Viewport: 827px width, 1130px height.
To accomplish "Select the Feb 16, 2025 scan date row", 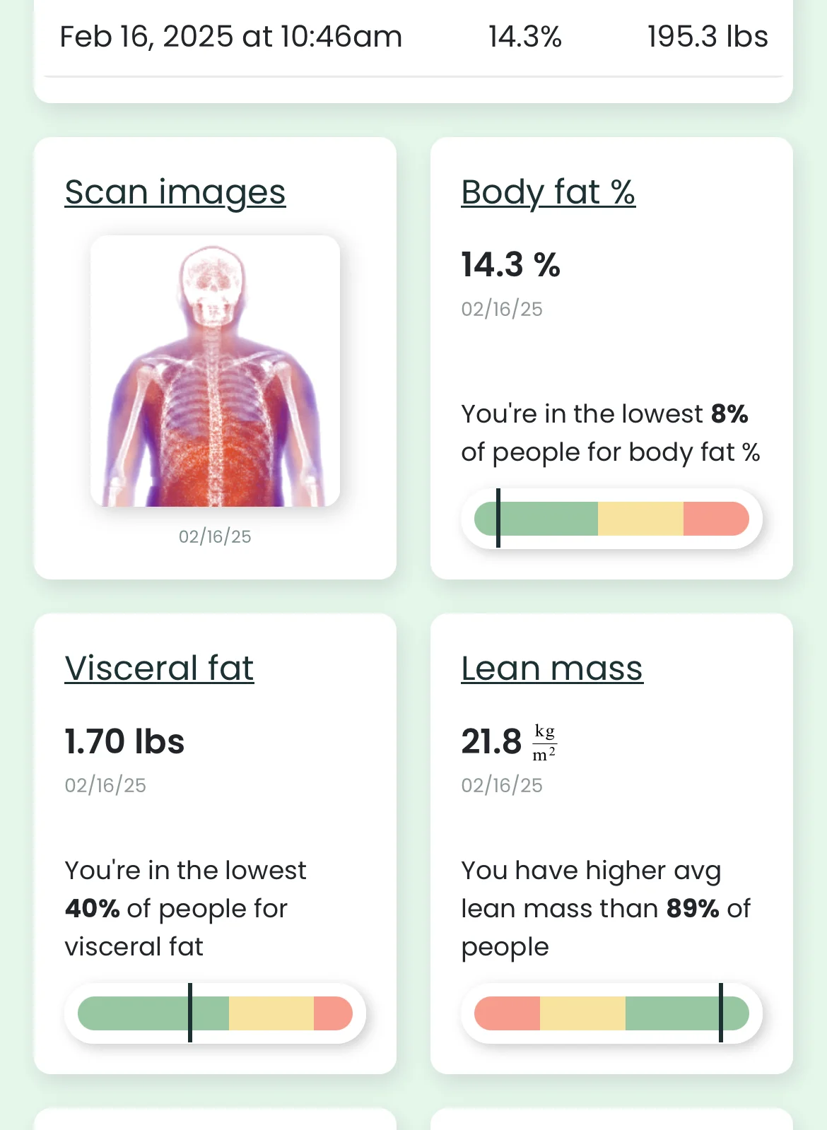I will [x=230, y=37].
